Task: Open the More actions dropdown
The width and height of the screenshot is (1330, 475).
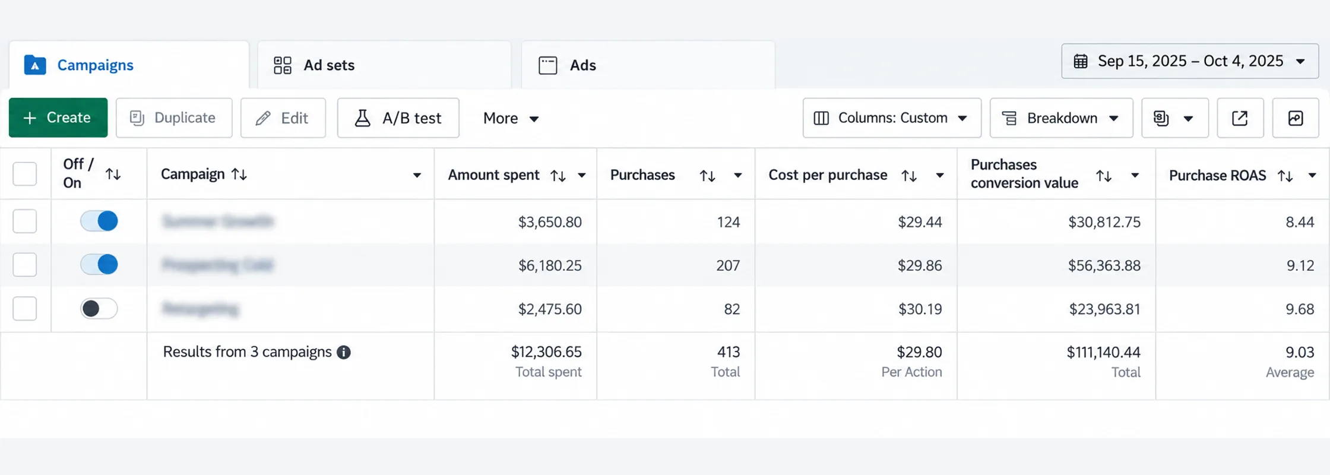Action: pyautogui.click(x=511, y=118)
